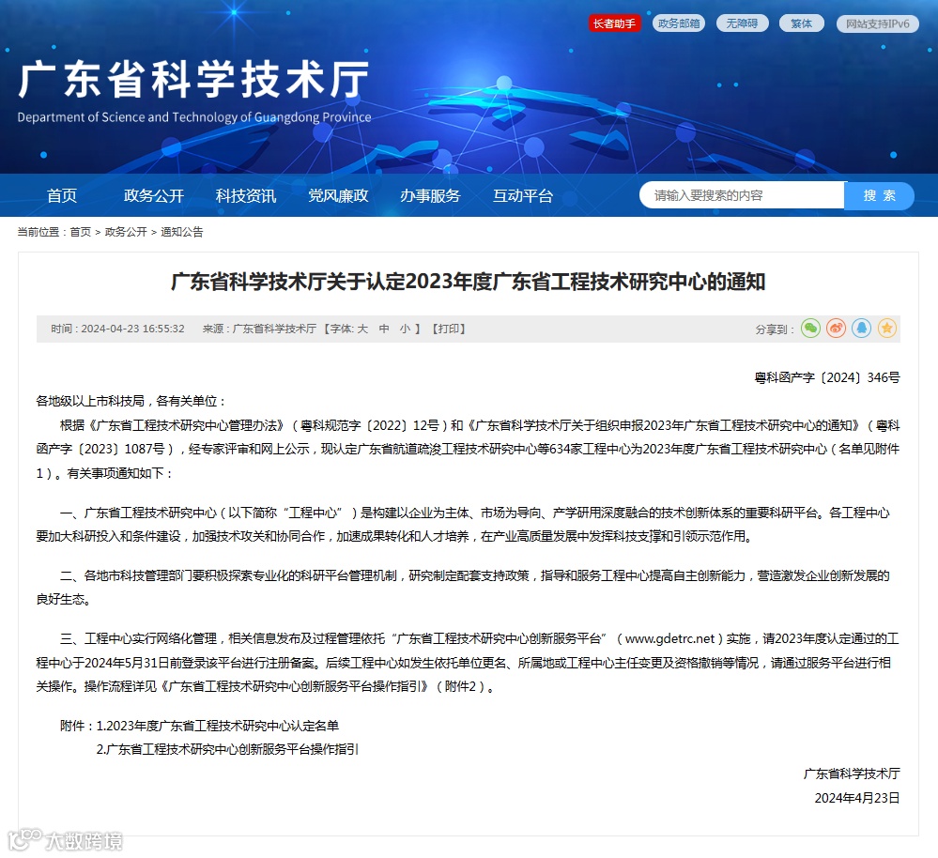
Task: Go to 政务公开 in breadcrumb
Action: coord(126,232)
